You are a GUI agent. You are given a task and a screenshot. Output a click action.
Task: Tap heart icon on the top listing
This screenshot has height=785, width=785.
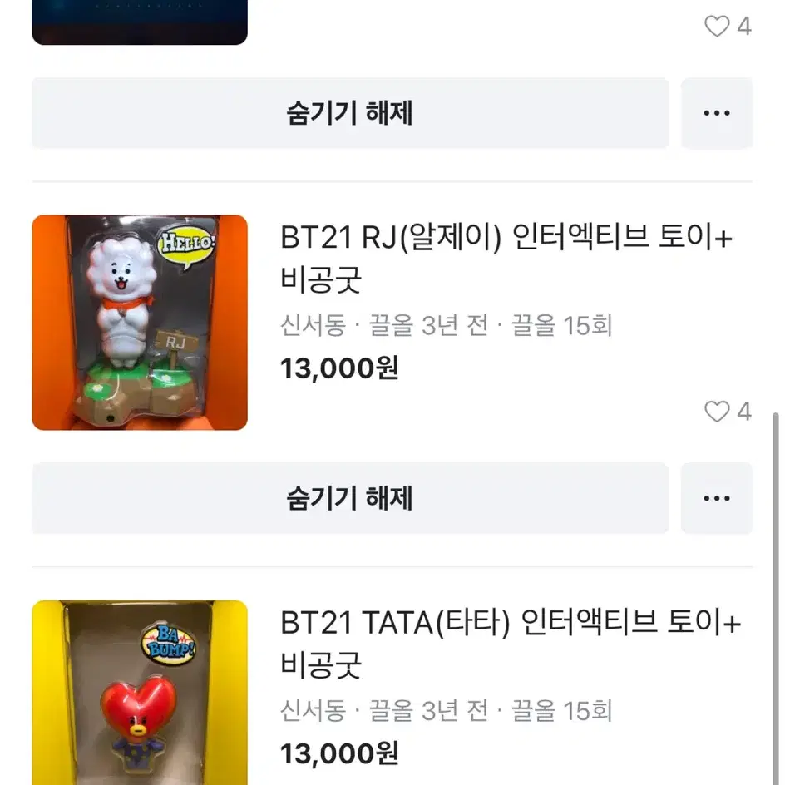pyautogui.click(x=717, y=26)
